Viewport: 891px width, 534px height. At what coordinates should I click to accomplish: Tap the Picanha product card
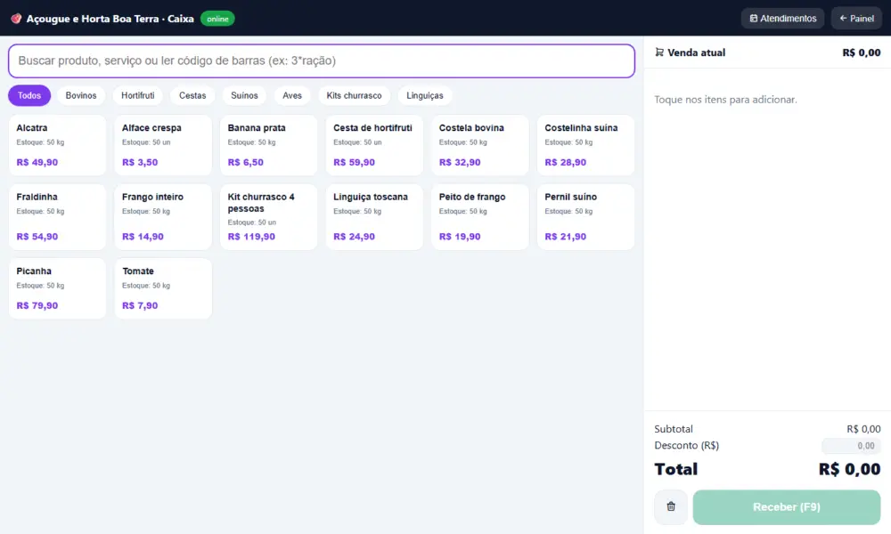[57, 288]
